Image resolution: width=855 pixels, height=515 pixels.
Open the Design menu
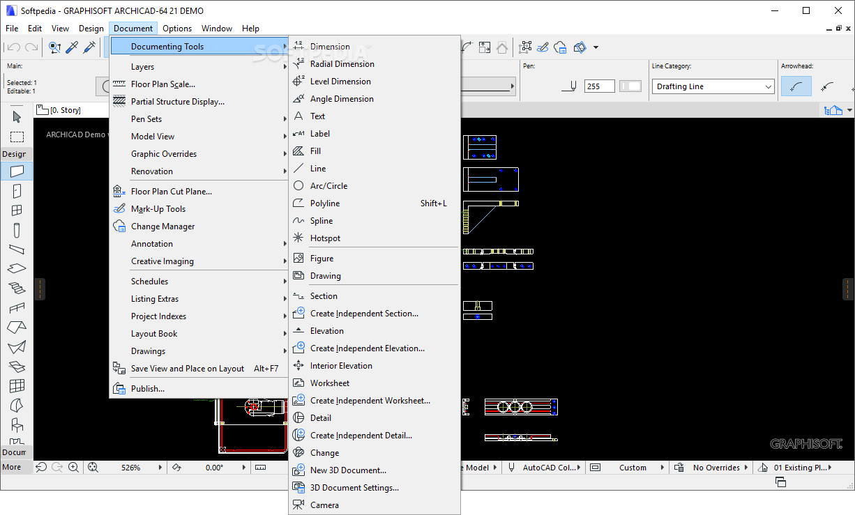91,29
